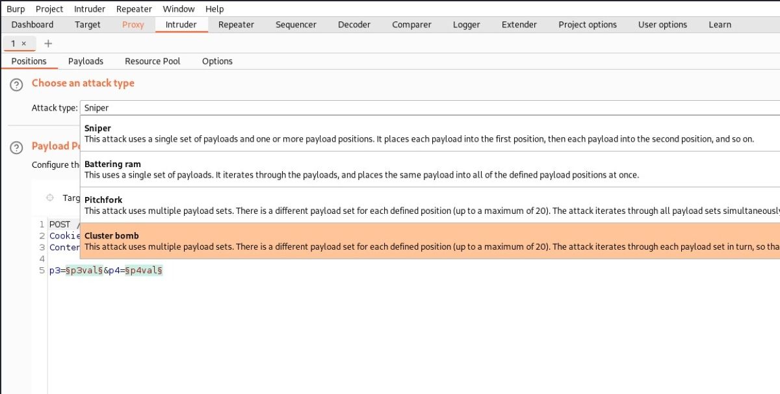
Task: Click the Payload Positions help icon
Action: pos(17,148)
